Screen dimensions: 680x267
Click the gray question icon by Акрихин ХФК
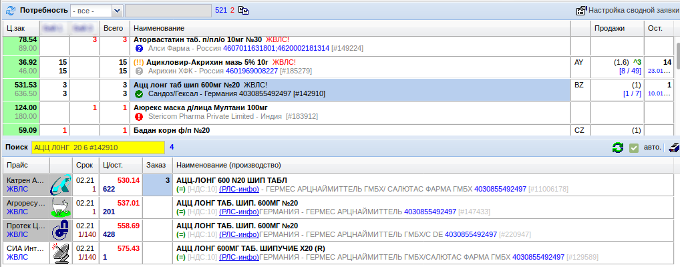click(139, 71)
